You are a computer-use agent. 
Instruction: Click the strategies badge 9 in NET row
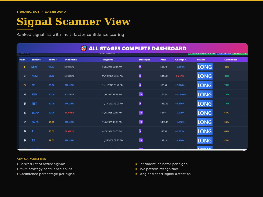pos(140,103)
